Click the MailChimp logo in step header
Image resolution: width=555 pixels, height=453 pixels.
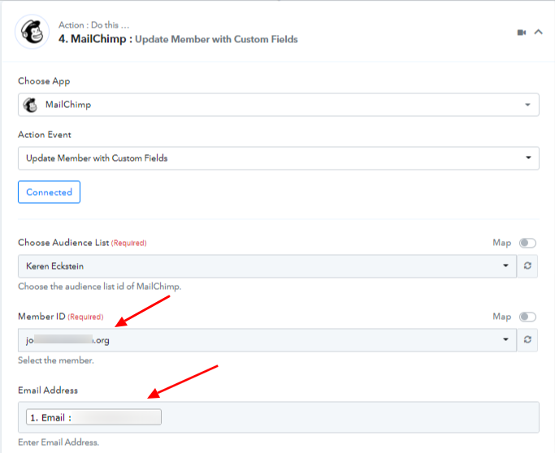point(32,32)
